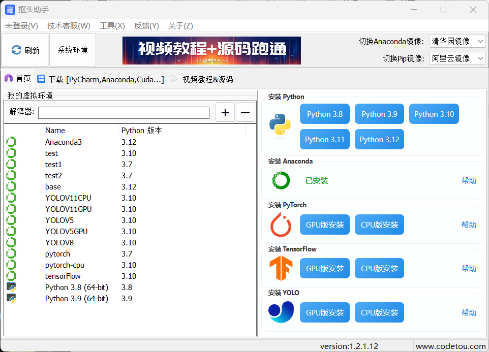Click the environment icon beside pytorch-cpu row
Image resolution: width=489 pixels, height=352 pixels.
(11, 265)
